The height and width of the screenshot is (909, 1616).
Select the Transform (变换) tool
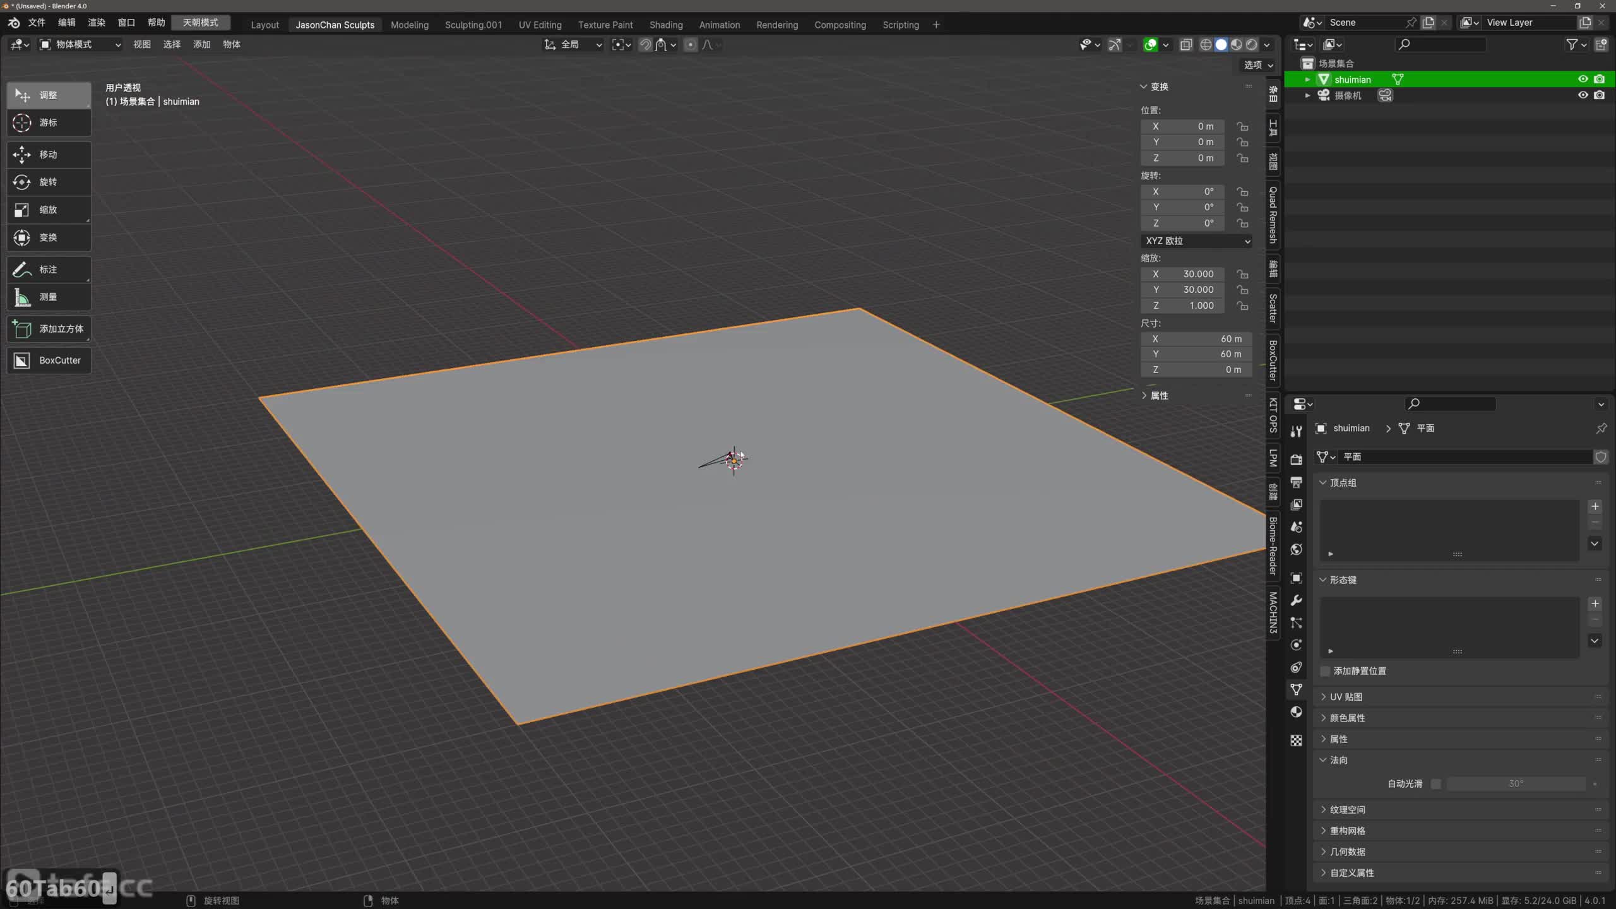point(49,237)
